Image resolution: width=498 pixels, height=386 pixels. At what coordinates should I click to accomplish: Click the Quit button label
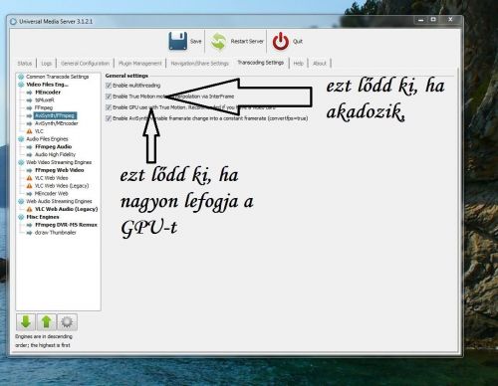click(298, 42)
